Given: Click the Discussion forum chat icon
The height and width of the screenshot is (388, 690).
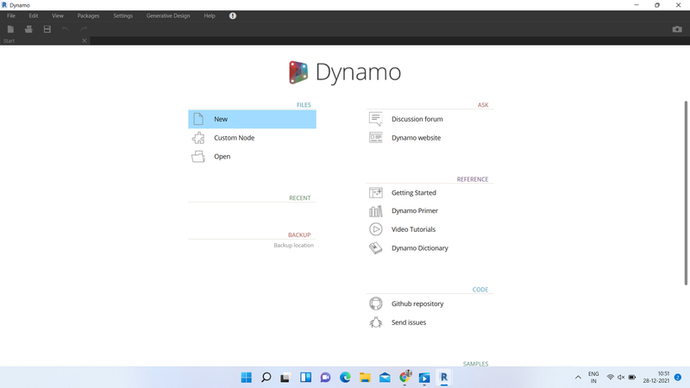Looking at the screenshot, I should [x=376, y=119].
